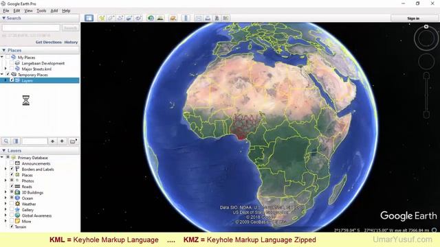Collapse the Temporary Places tree node
This screenshot has width=440, height=247.
(2, 75)
